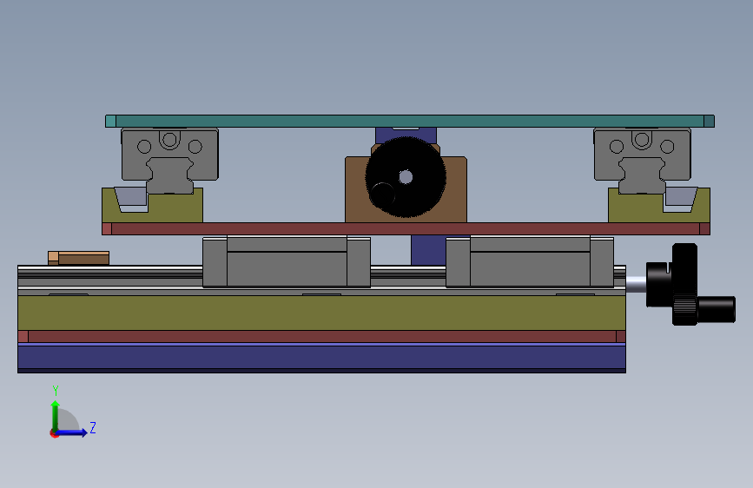Click the blue Z axis arrow of the triad

pos(73,432)
